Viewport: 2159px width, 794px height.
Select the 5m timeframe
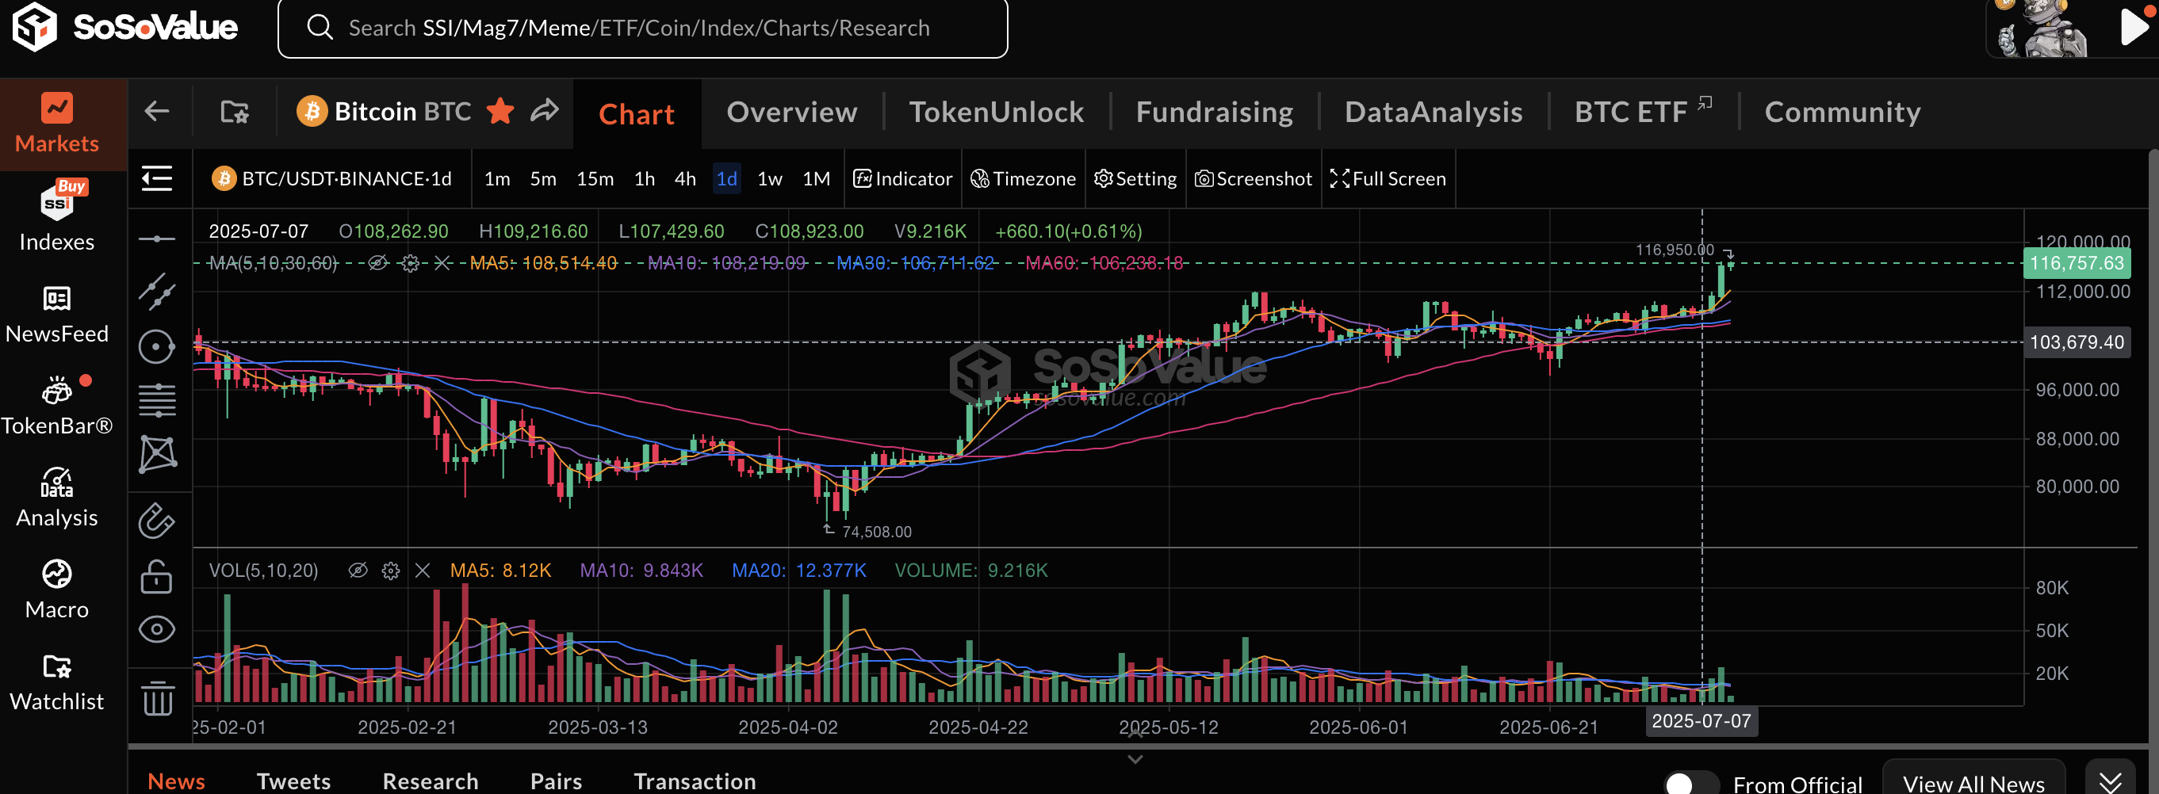tap(543, 178)
